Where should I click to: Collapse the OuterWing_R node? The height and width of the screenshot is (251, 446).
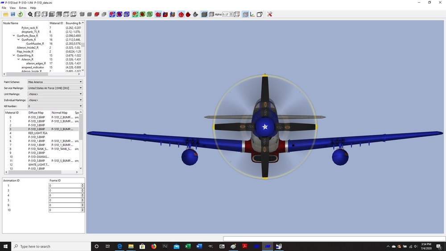14,55
